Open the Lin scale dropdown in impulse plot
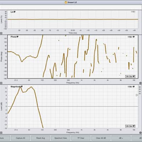Viewport: 142px width, 142px height. point(13,12)
